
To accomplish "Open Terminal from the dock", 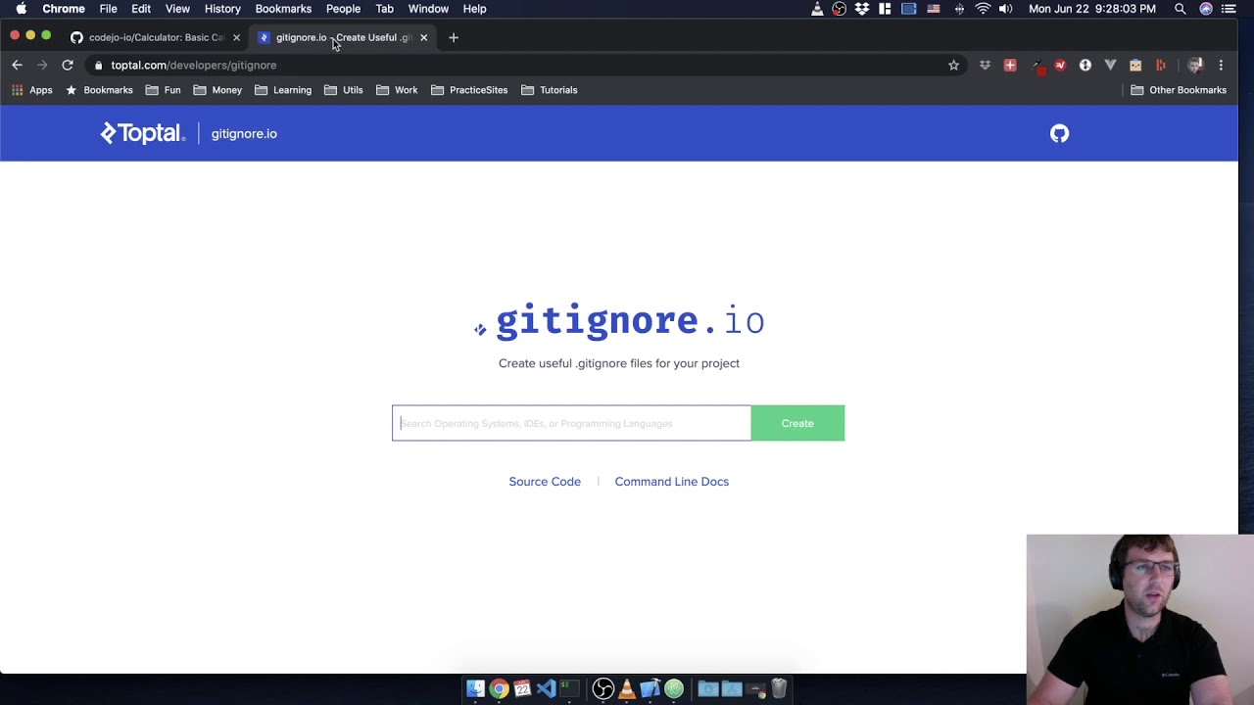I will (x=569, y=689).
